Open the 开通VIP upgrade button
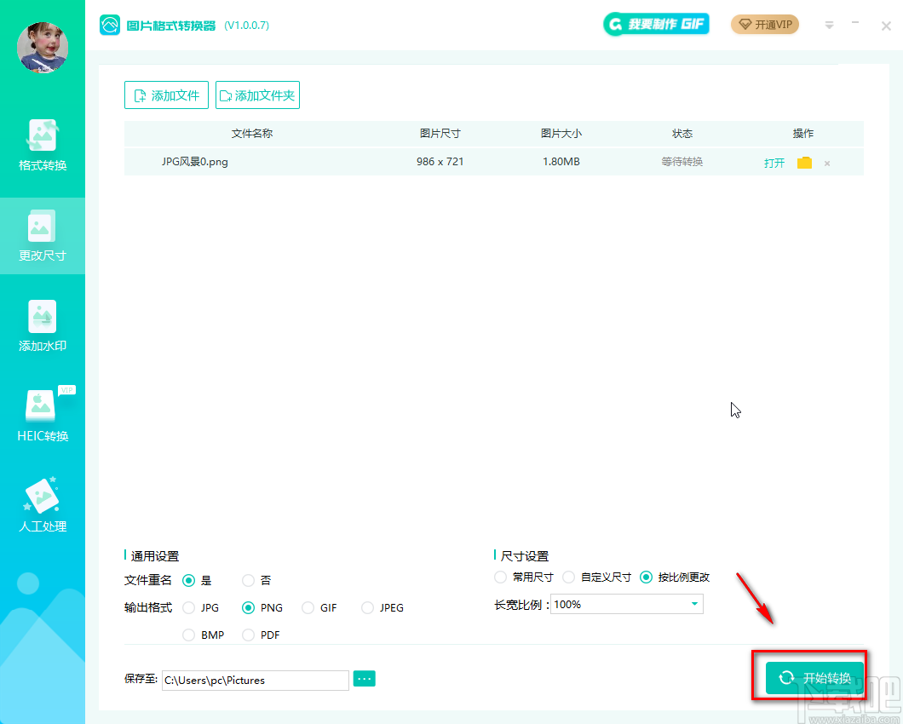903x724 pixels. tap(765, 25)
